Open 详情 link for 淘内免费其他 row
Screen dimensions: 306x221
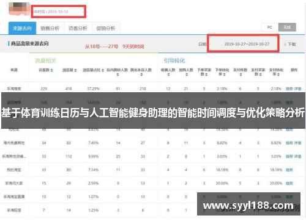297,143
